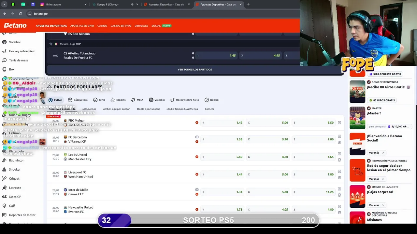This screenshot has width=417, height=234.
Task: Select Manchester City odds 1.65
Action: (313, 157)
